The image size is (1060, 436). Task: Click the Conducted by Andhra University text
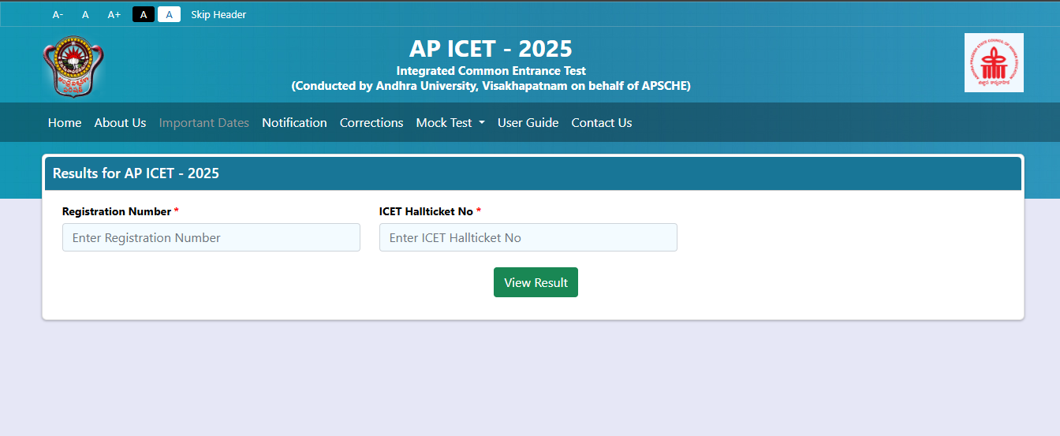pos(491,85)
